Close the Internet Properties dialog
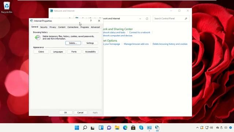This screenshot has width=234, height=132. (99, 21)
